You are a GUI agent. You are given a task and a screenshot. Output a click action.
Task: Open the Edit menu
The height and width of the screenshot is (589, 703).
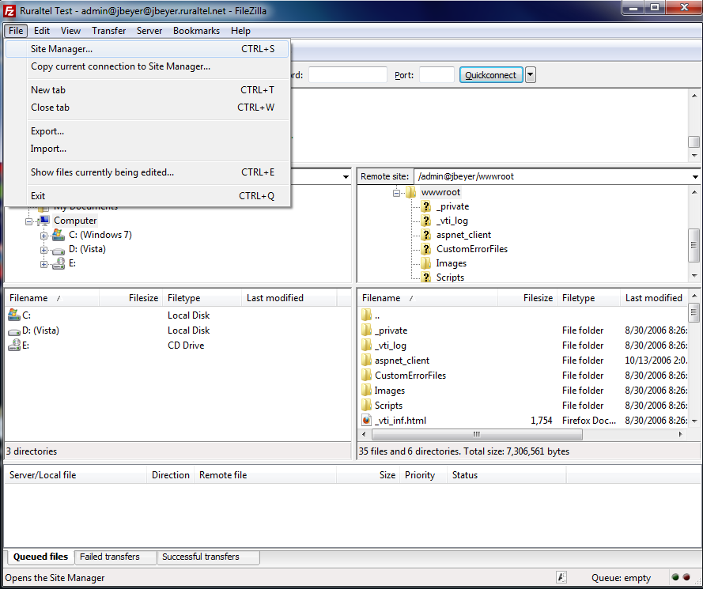coord(42,31)
